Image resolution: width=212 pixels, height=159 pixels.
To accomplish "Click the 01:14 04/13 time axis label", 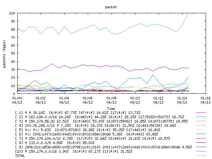I will point(182,100).
